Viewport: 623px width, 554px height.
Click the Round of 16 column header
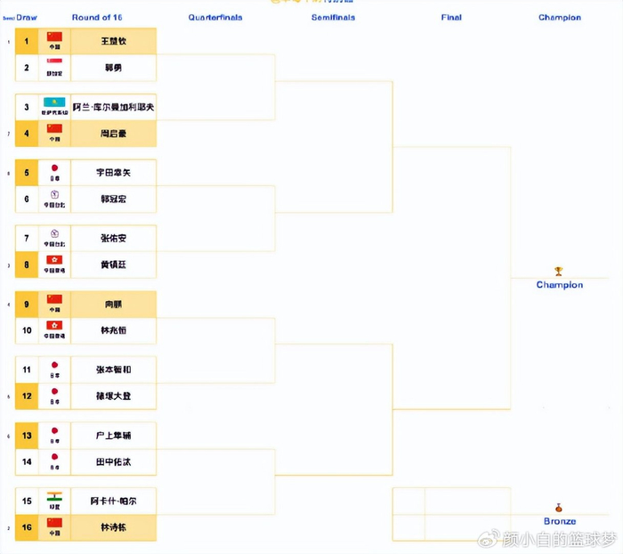[x=98, y=17]
